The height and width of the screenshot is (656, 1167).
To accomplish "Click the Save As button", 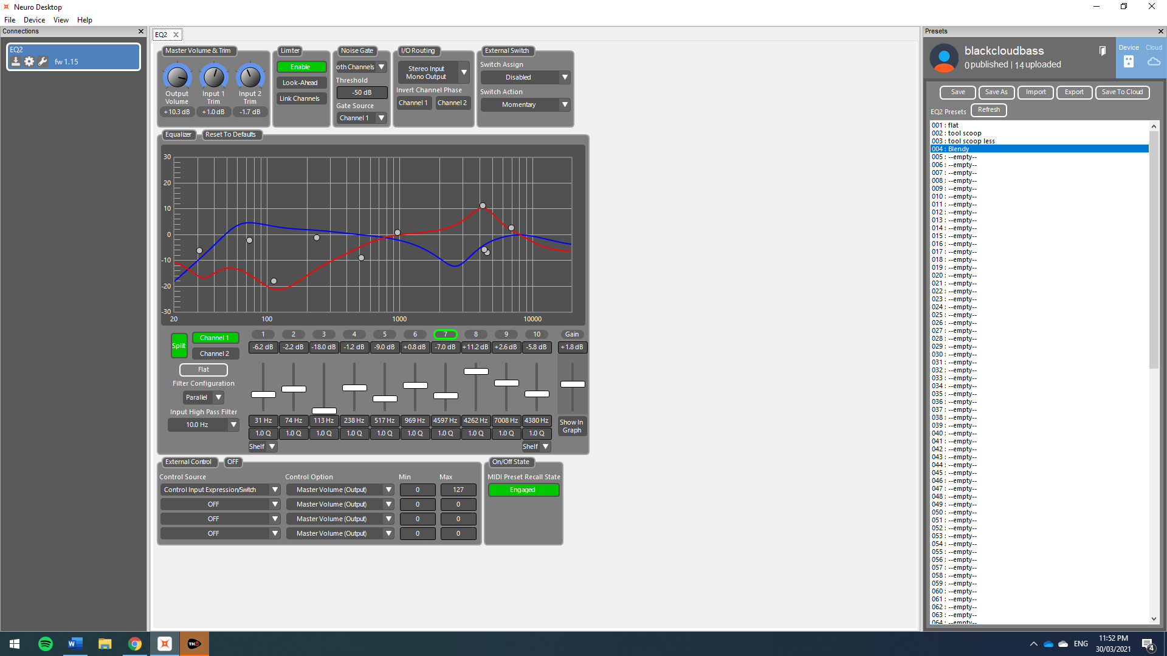I will [996, 92].
